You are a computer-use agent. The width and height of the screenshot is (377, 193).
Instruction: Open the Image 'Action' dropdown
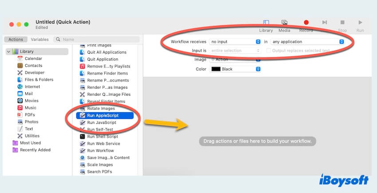[x=235, y=59]
